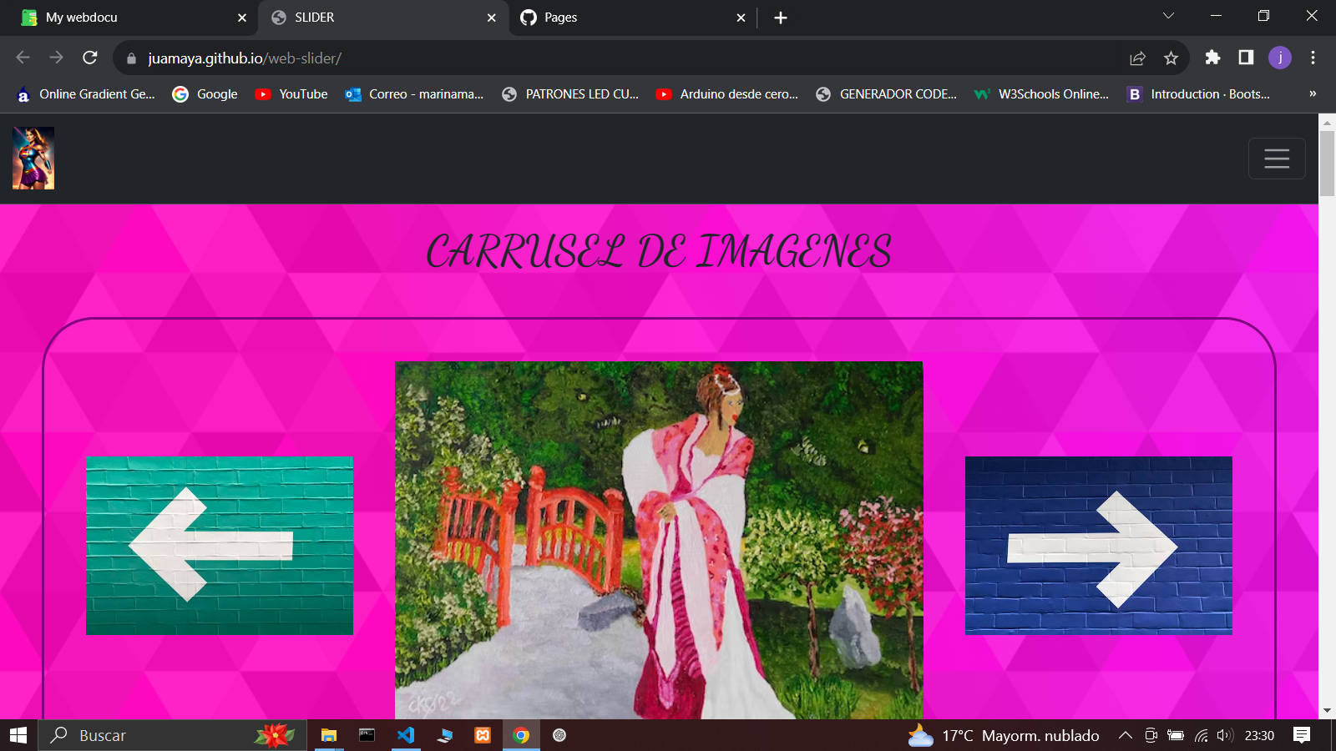Viewport: 1336px width, 751px height.
Task: Open the notification center icon
Action: coord(1302,735)
